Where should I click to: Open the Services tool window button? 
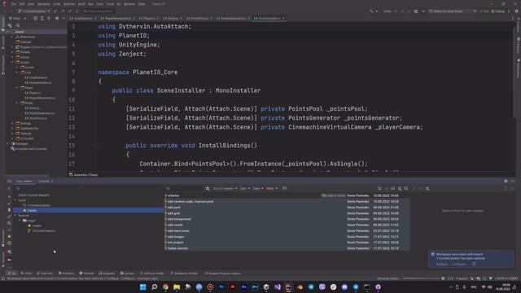coord(127,273)
